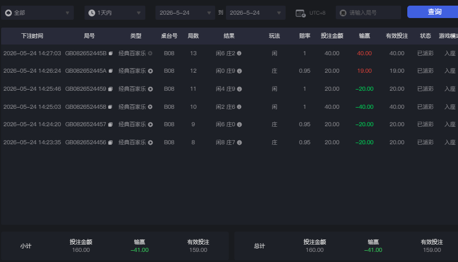The image size is (458, 262).
Task: Click the 桌台号 column header
Action: coord(169,36)
